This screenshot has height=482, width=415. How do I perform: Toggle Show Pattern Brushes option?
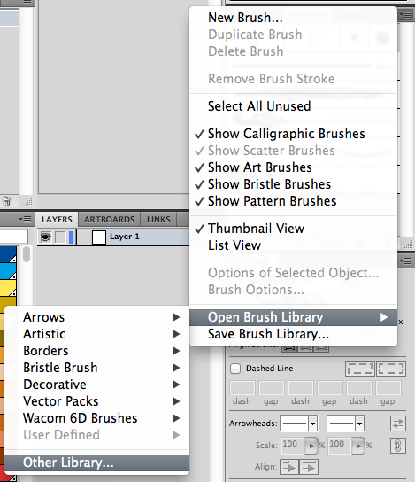point(293,201)
